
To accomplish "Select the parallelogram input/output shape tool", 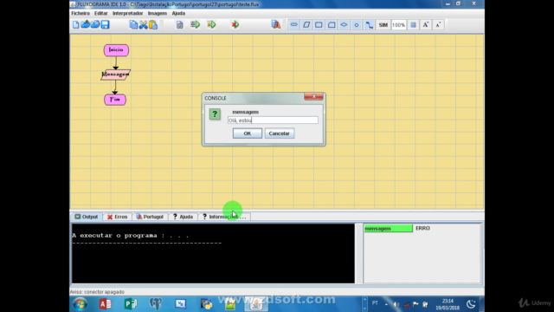I will click(306, 25).
